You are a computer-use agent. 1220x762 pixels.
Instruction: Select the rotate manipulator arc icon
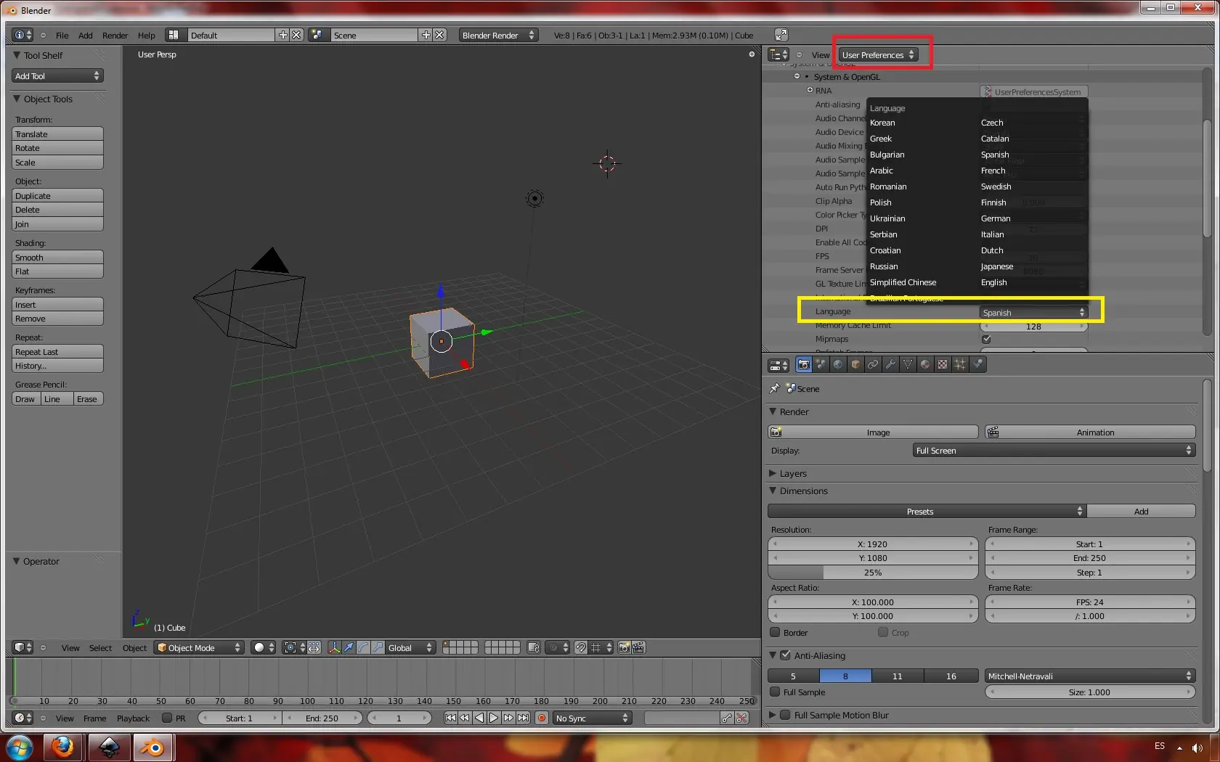[363, 647]
